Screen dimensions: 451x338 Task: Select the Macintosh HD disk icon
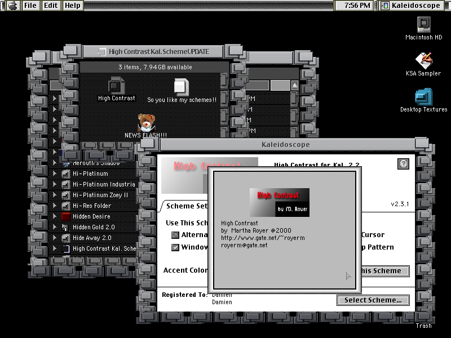pyautogui.click(x=424, y=24)
